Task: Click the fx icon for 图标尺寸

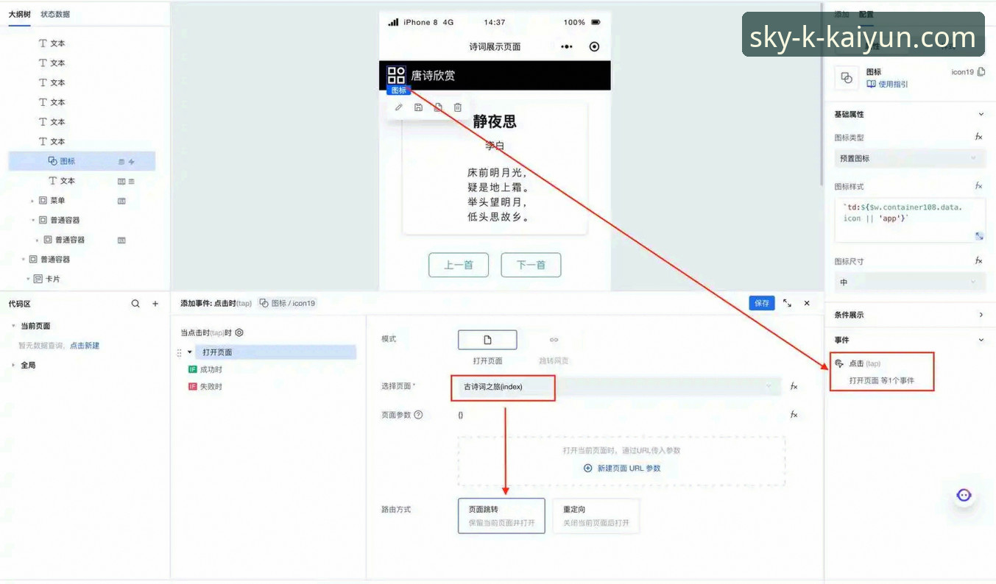Action: point(978,260)
